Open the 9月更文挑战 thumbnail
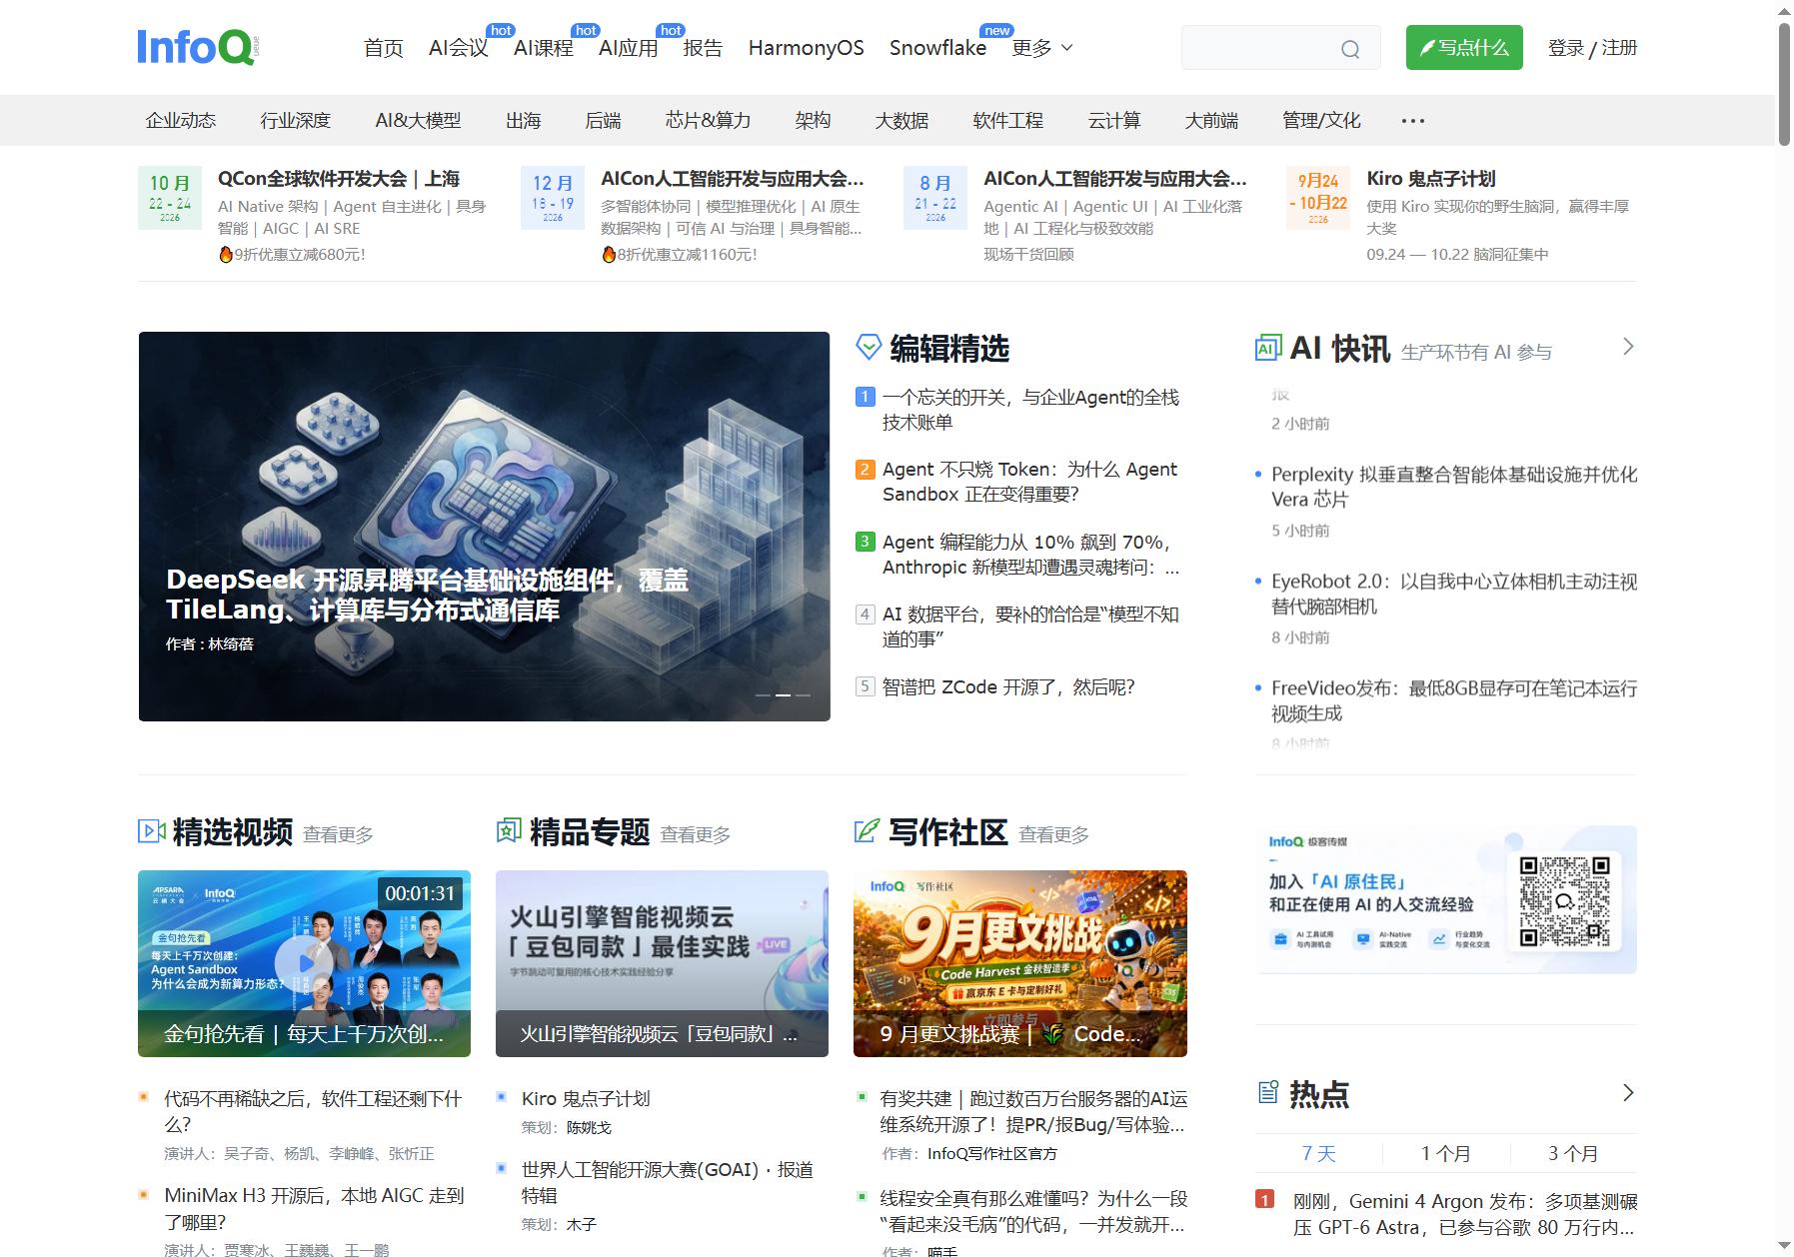 [1020, 963]
